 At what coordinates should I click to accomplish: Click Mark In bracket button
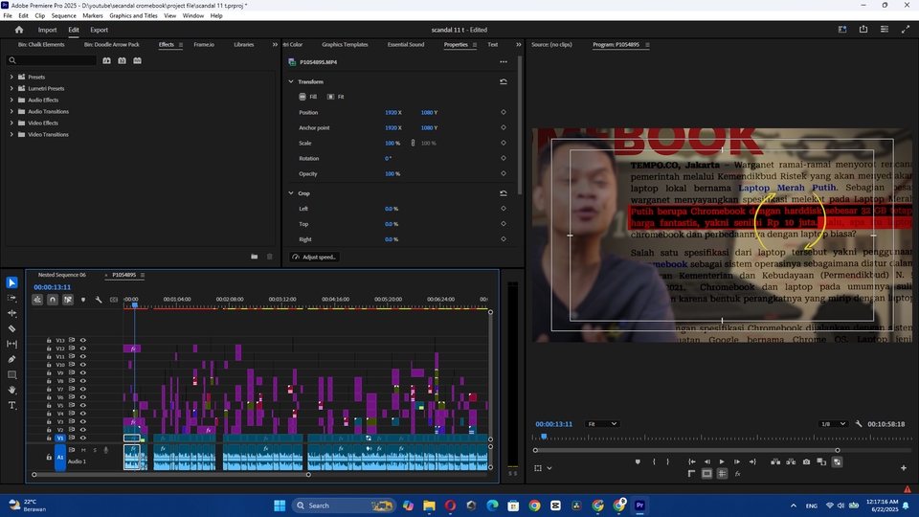[x=654, y=461]
